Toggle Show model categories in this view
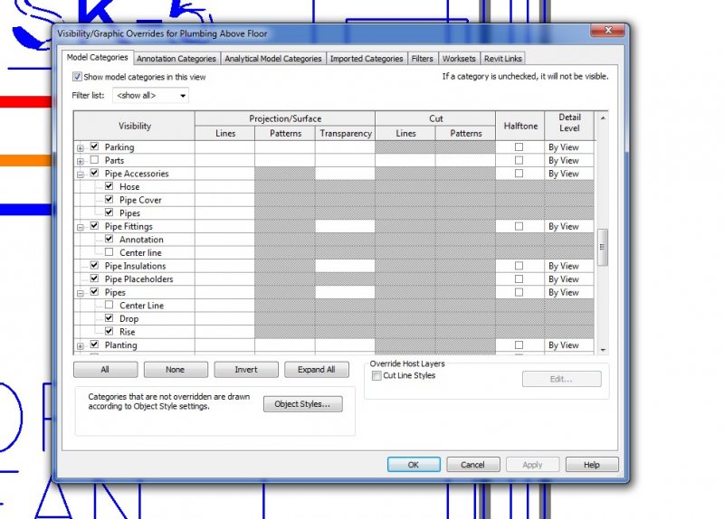Image resolution: width=724 pixels, height=519 pixels. (77, 77)
